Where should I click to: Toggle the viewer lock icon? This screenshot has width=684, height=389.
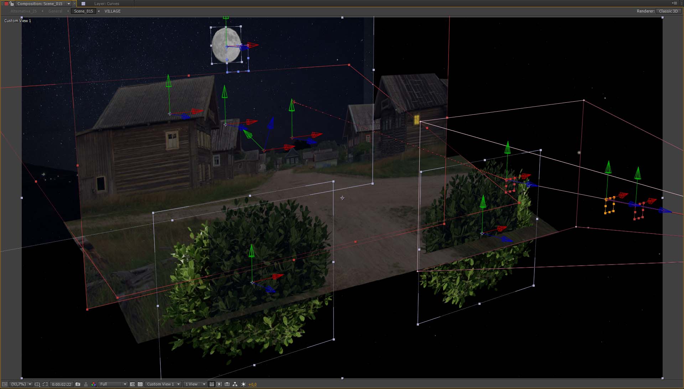12,4
